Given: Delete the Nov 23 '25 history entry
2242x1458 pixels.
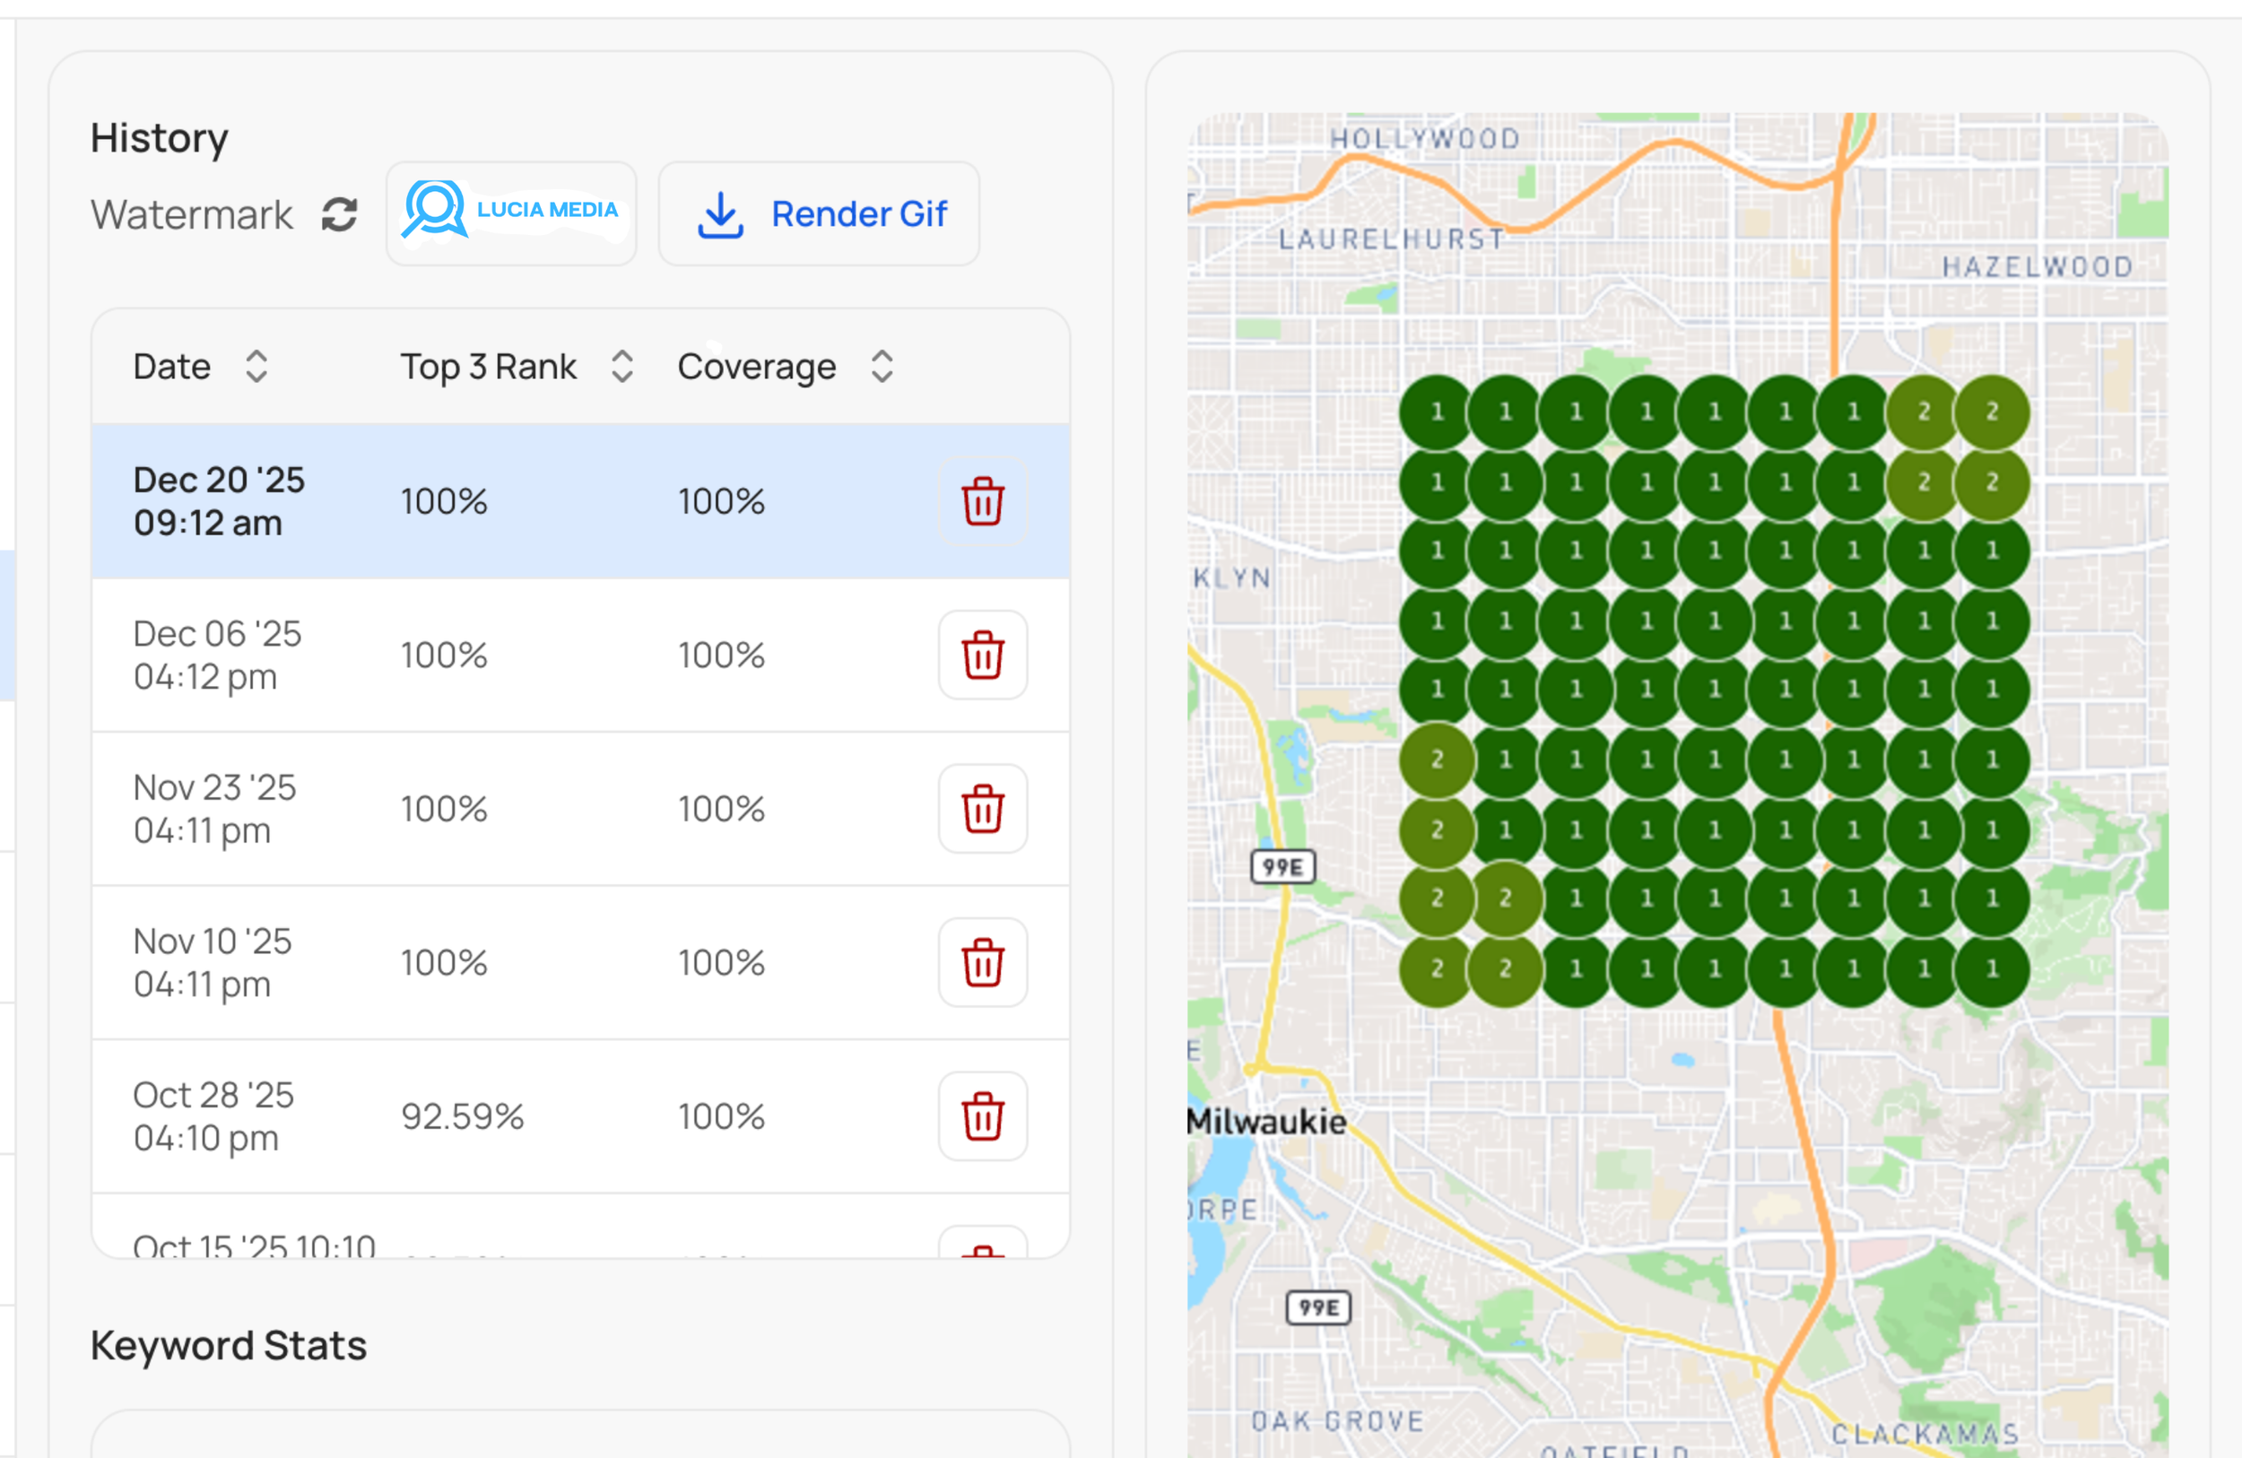Looking at the screenshot, I should click(982, 808).
